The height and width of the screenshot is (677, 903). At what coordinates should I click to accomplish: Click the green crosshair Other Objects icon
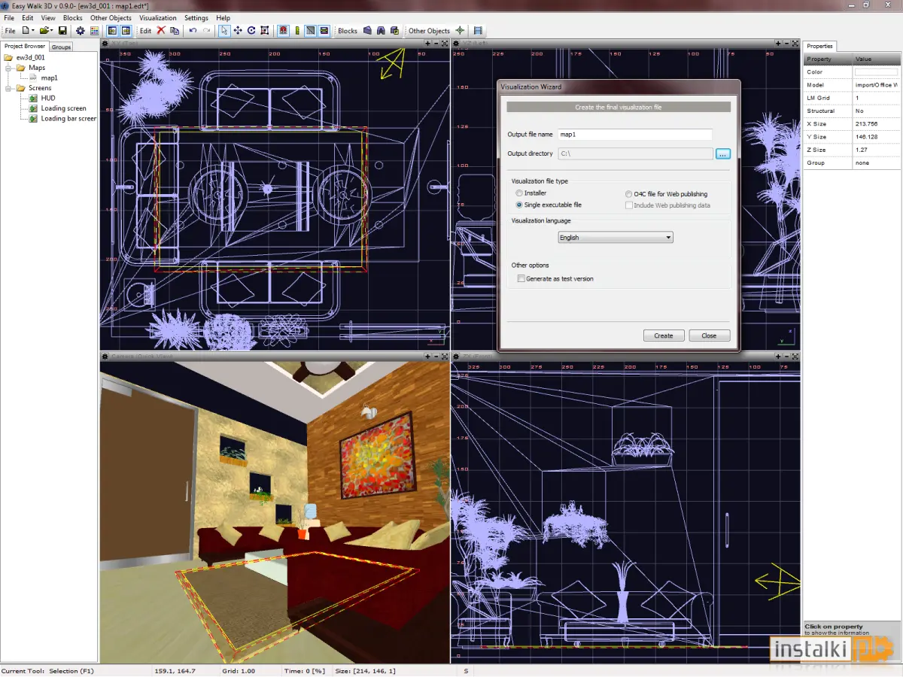click(x=459, y=31)
